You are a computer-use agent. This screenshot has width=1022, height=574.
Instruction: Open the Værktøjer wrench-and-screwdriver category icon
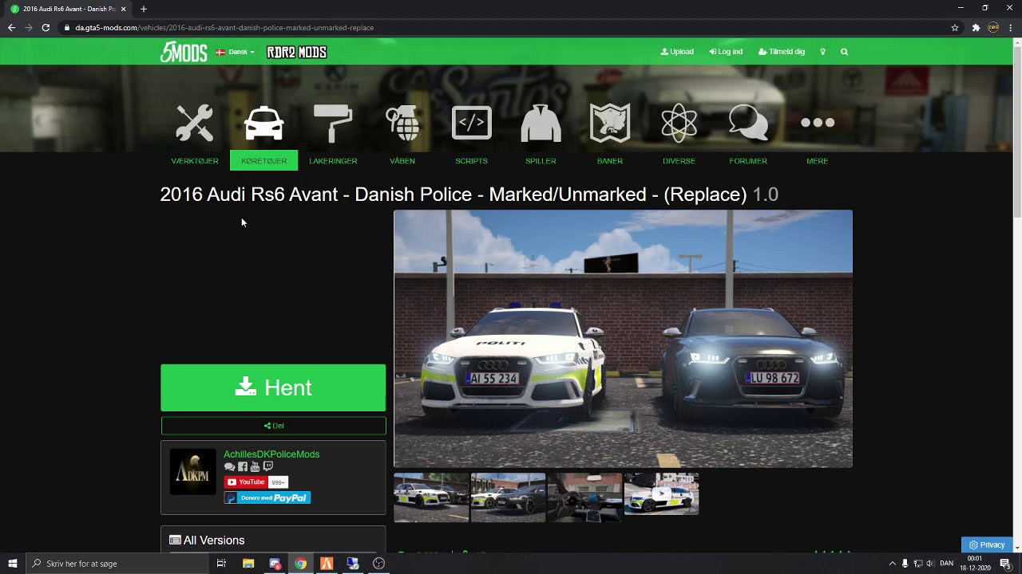tap(195, 123)
